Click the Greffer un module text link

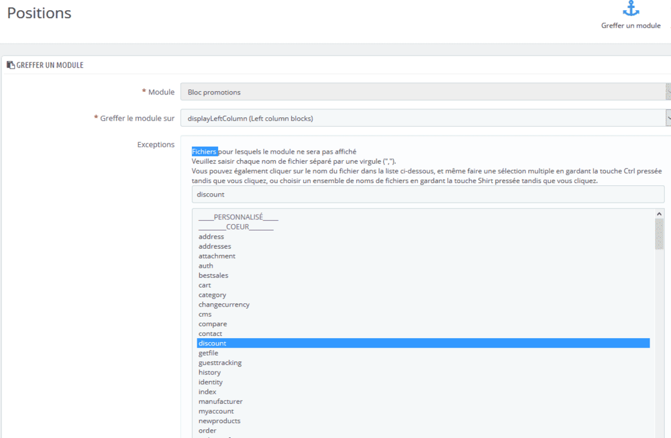[x=631, y=25]
